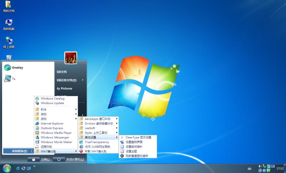The image size is (286, 173).
Task: Click the 17:52 clock
Action: 280,169
